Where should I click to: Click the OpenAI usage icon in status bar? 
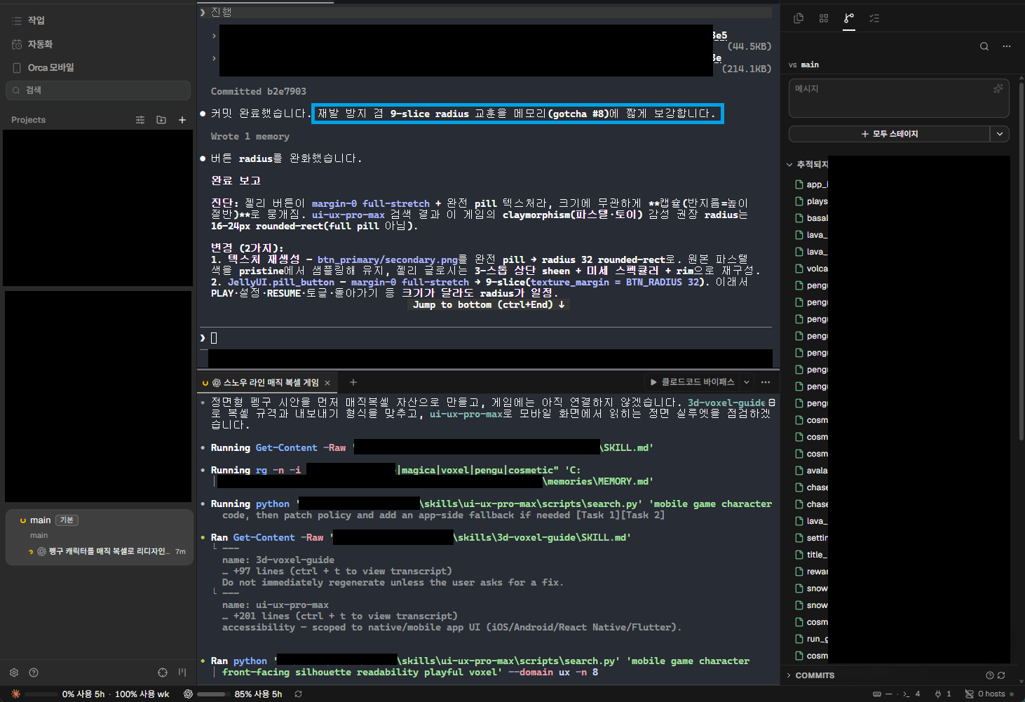tap(188, 694)
